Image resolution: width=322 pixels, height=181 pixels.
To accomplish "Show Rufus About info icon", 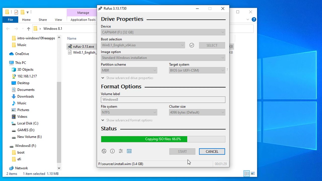I will point(112,151).
